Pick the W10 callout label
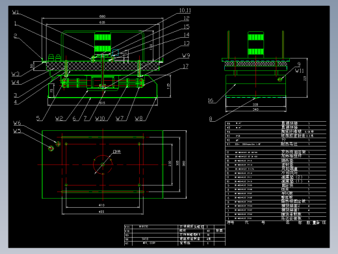The height and width of the screenshot is (254, 338). click(100, 119)
